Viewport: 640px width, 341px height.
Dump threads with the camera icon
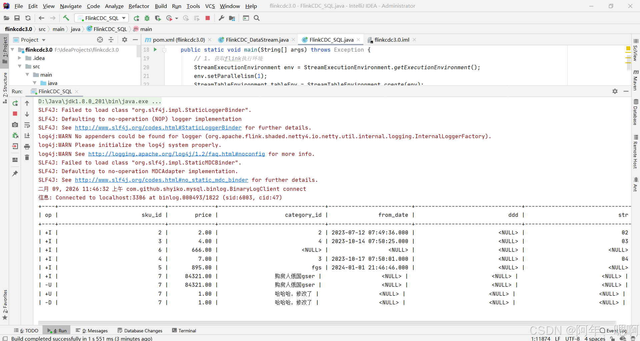tap(15, 125)
